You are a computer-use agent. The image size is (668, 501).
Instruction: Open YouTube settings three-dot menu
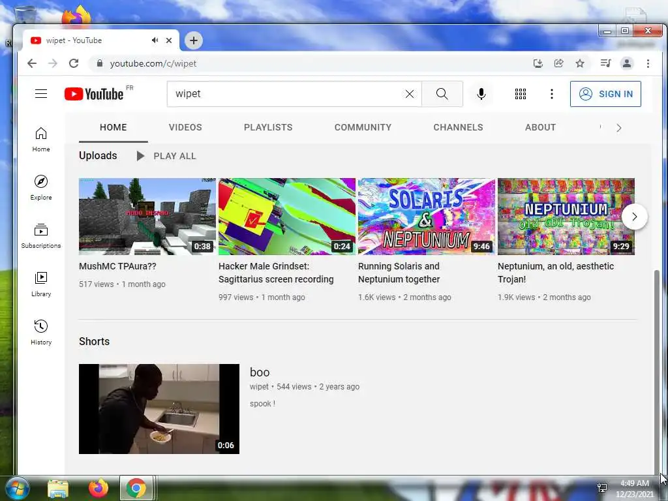[x=552, y=94]
